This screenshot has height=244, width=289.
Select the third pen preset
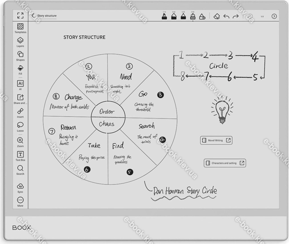183,16
